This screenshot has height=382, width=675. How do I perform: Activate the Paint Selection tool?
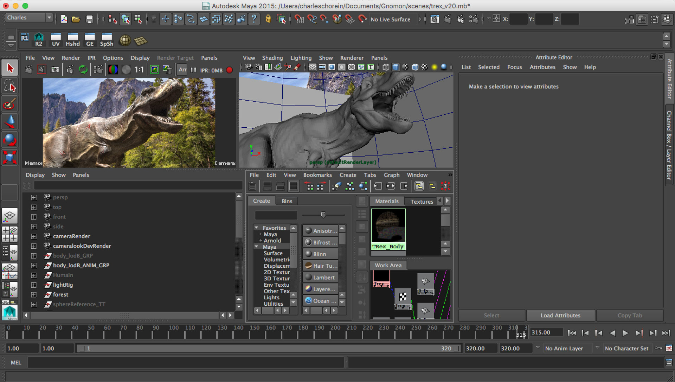[x=9, y=104]
